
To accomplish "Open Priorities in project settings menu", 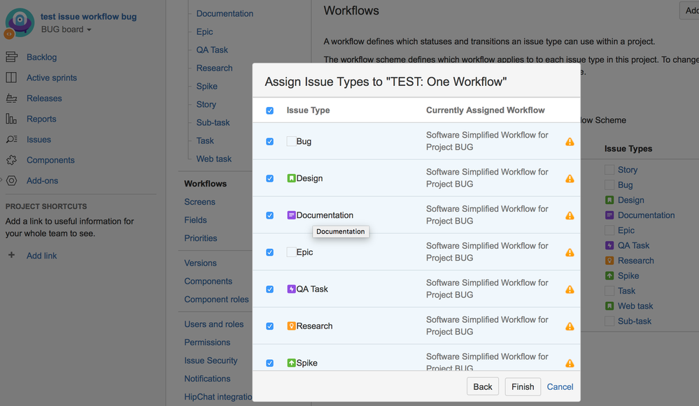I will [201, 238].
